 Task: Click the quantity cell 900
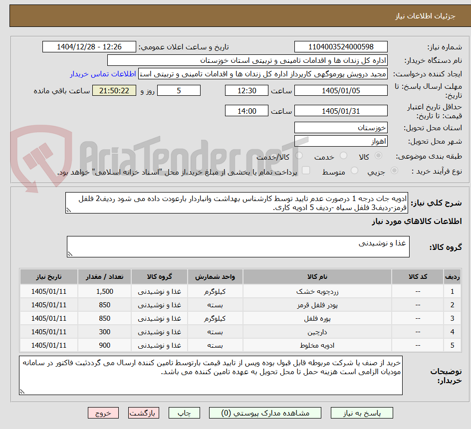pyautogui.click(x=105, y=346)
